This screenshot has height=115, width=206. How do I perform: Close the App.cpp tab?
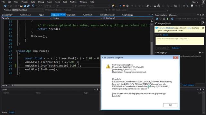coord(64,15)
